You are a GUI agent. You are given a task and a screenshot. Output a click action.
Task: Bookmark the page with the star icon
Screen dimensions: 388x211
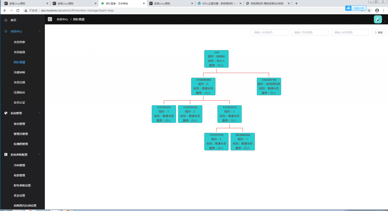(369, 10)
